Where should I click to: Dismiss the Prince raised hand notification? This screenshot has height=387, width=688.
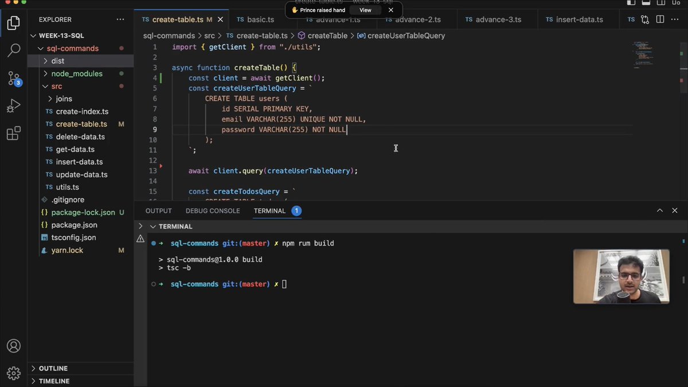click(x=391, y=10)
